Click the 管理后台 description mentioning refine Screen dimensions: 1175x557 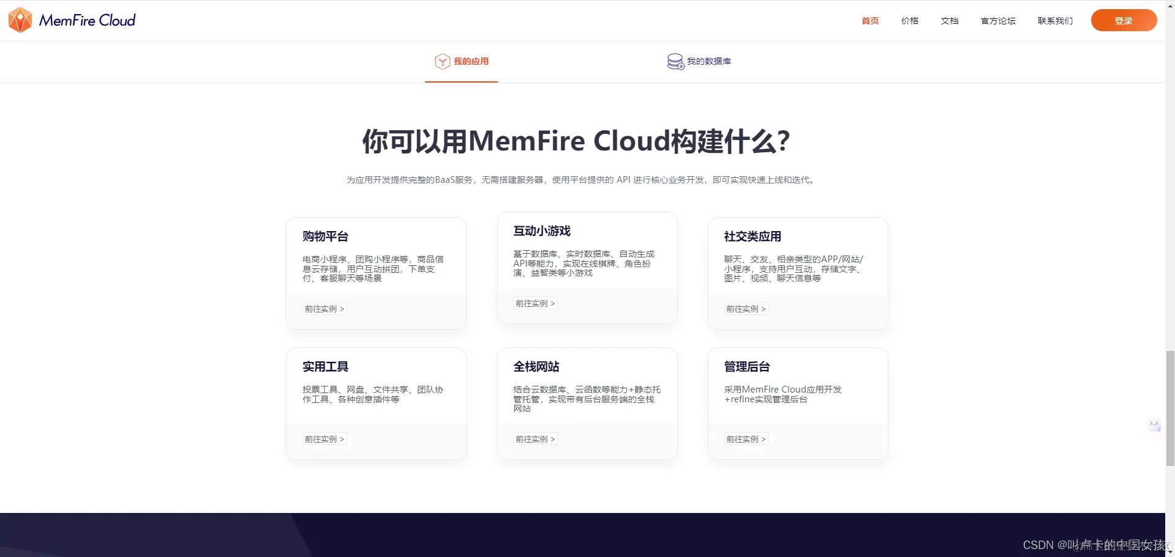(x=783, y=394)
